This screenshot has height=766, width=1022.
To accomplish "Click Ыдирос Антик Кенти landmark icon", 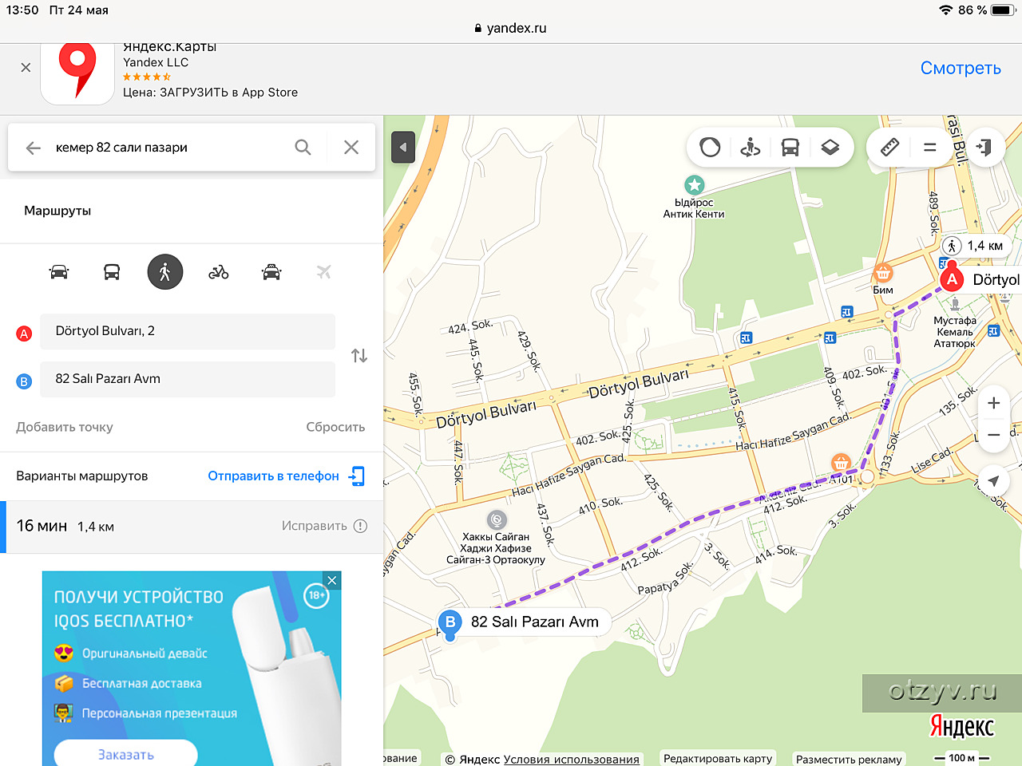I will coord(695,185).
